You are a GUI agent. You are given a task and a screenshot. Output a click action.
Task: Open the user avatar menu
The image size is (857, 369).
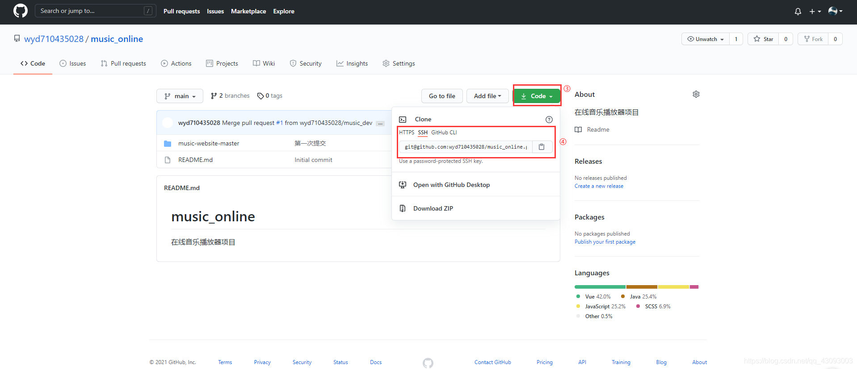(835, 11)
